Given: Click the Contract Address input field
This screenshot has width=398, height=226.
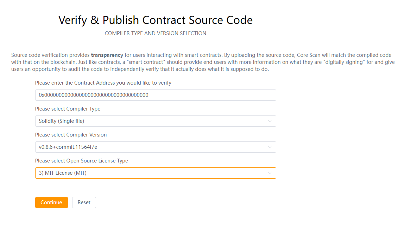Looking at the screenshot, I should (155, 95).
